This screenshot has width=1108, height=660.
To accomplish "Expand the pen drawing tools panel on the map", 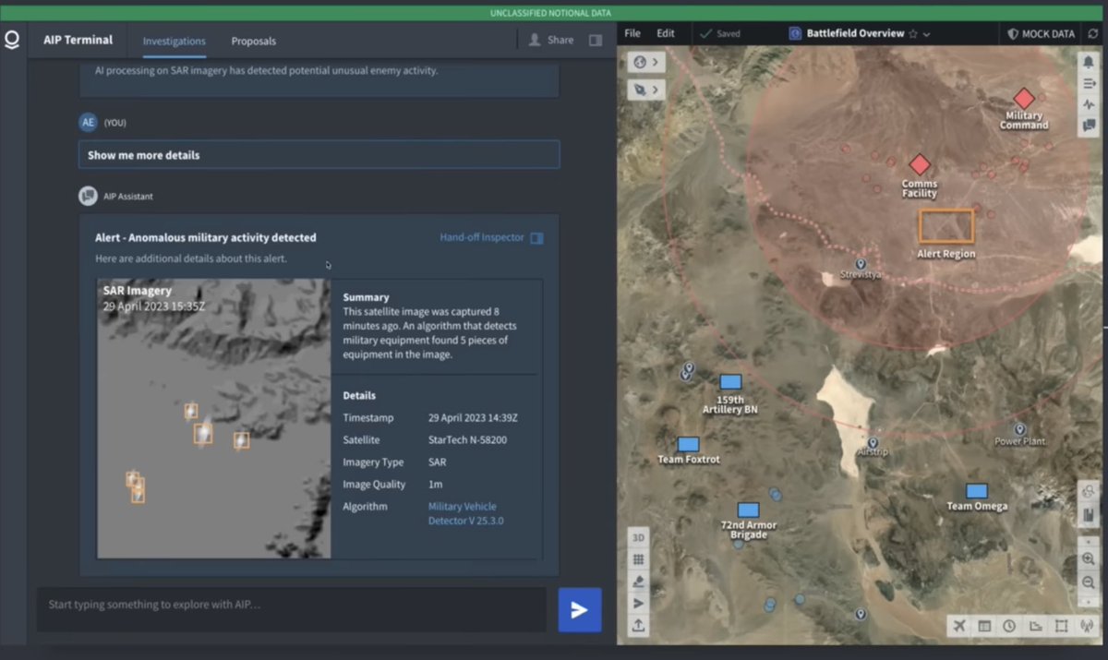I will pyautogui.click(x=645, y=90).
